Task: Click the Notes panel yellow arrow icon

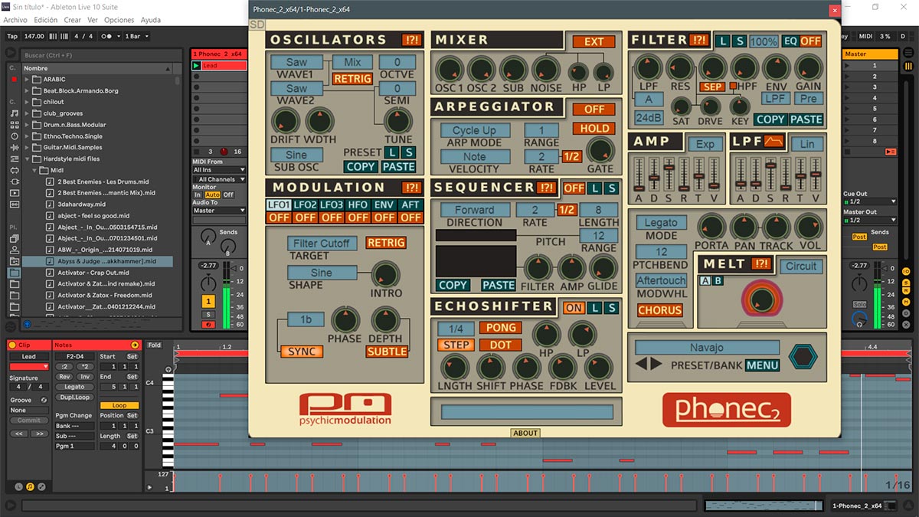Action: point(135,345)
